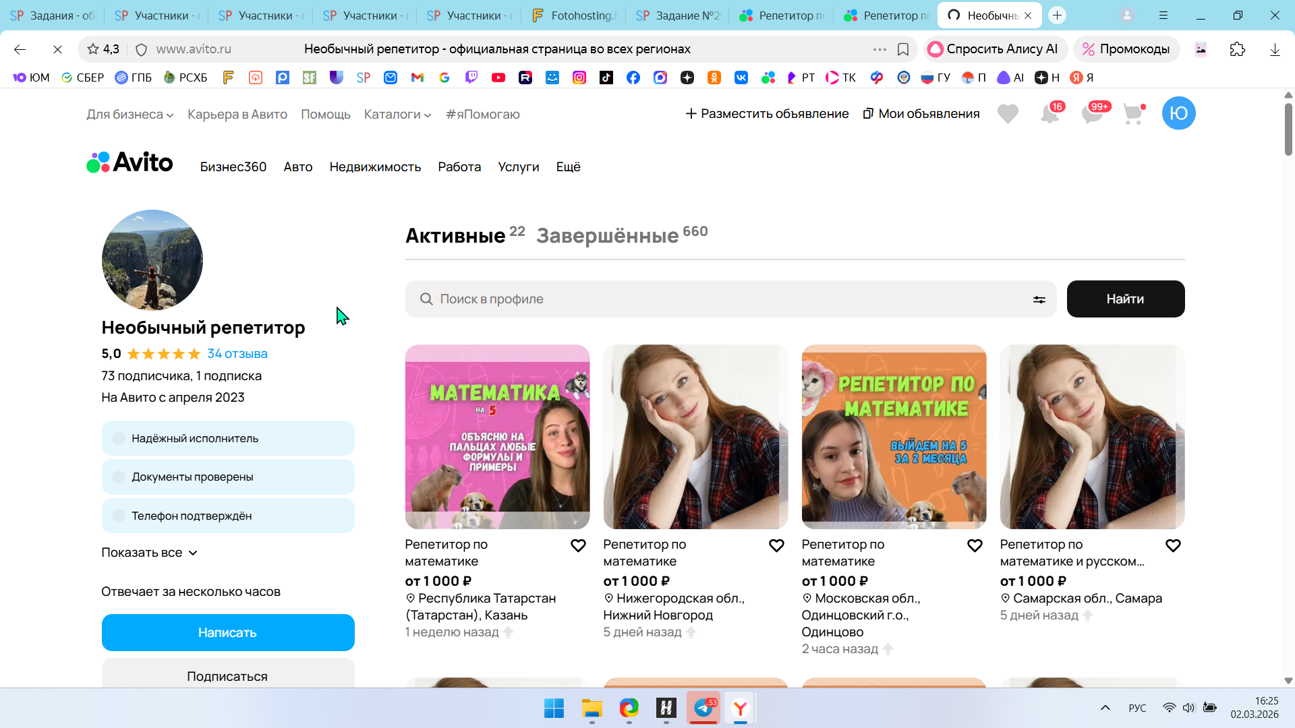Expand the 'Каталоги' dropdown menu
The image size is (1295, 728).
(x=397, y=115)
